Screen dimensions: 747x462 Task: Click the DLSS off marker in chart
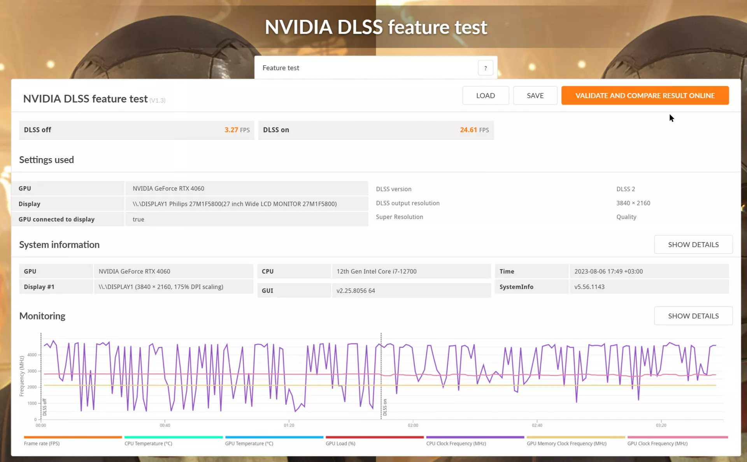pos(44,407)
